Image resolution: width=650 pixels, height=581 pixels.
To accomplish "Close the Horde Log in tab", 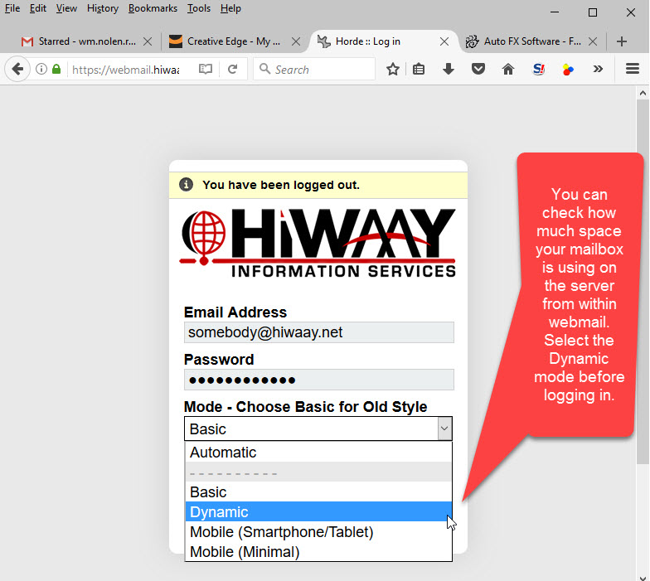I will pos(444,41).
